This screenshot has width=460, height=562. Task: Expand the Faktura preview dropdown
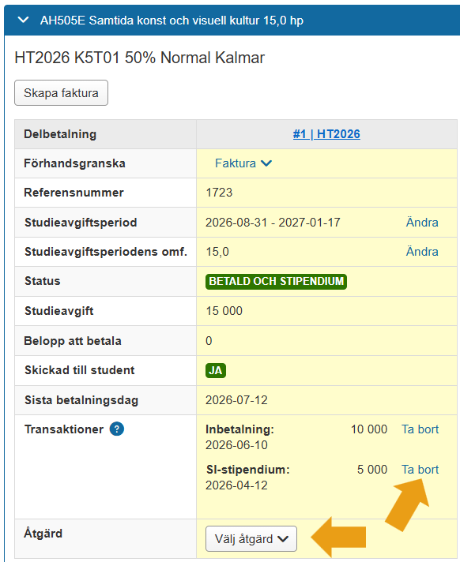click(x=243, y=163)
